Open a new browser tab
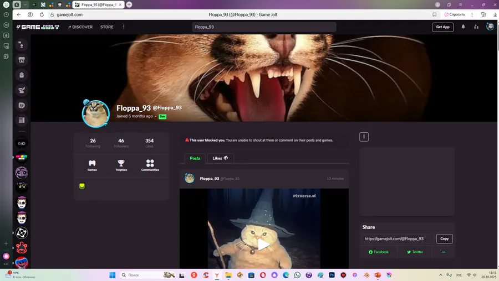Image resolution: width=499 pixels, height=281 pixels. coord(129,4)
